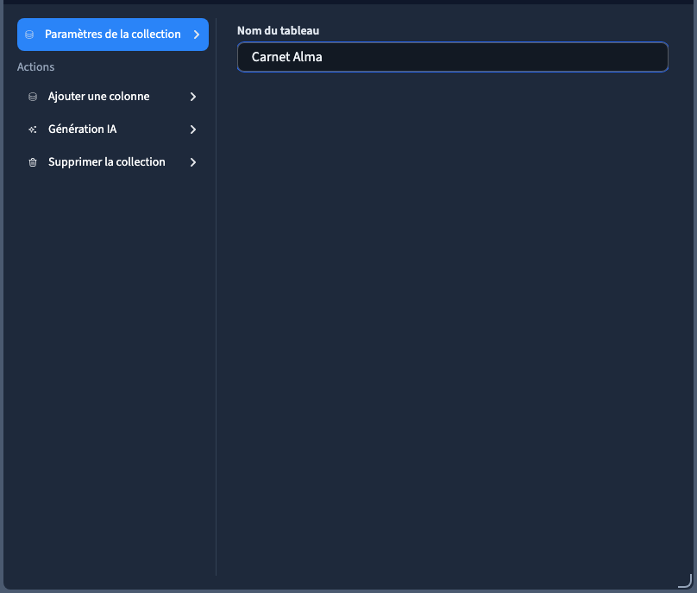
Task: Choose Supprimer la collection action
Action: [113, 162]
